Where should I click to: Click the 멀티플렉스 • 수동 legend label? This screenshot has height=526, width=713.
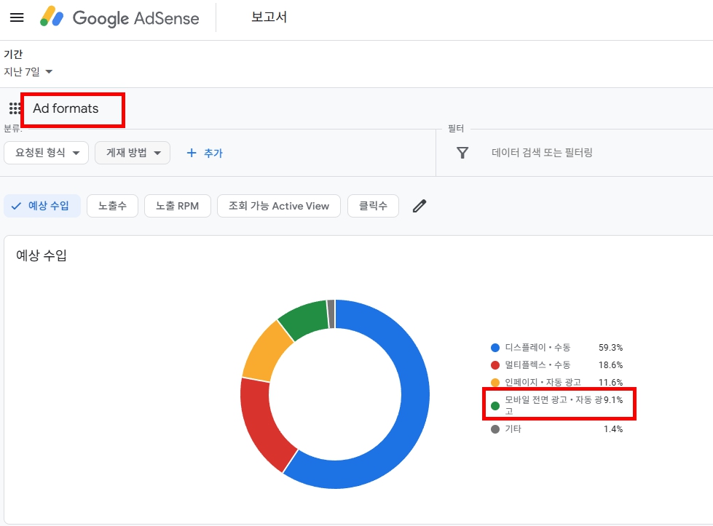tap(537, 364)
